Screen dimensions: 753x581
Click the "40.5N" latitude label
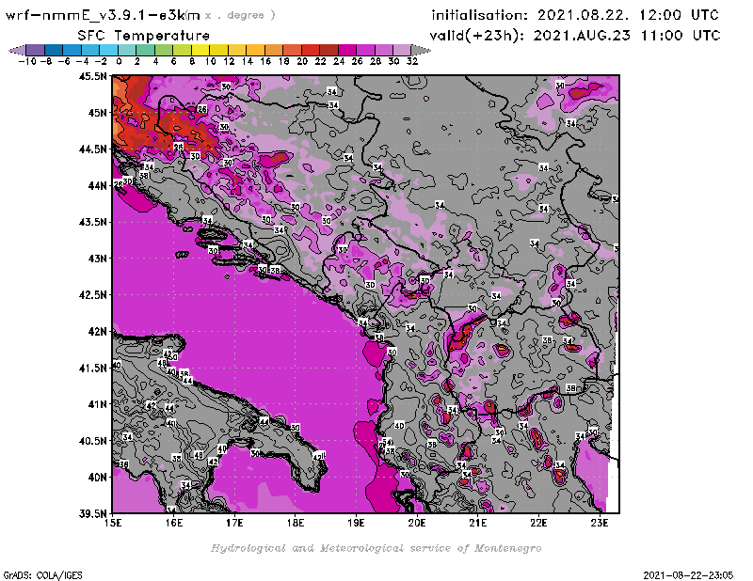pos(92,441)
